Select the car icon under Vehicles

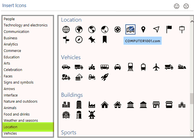point(66,67)
